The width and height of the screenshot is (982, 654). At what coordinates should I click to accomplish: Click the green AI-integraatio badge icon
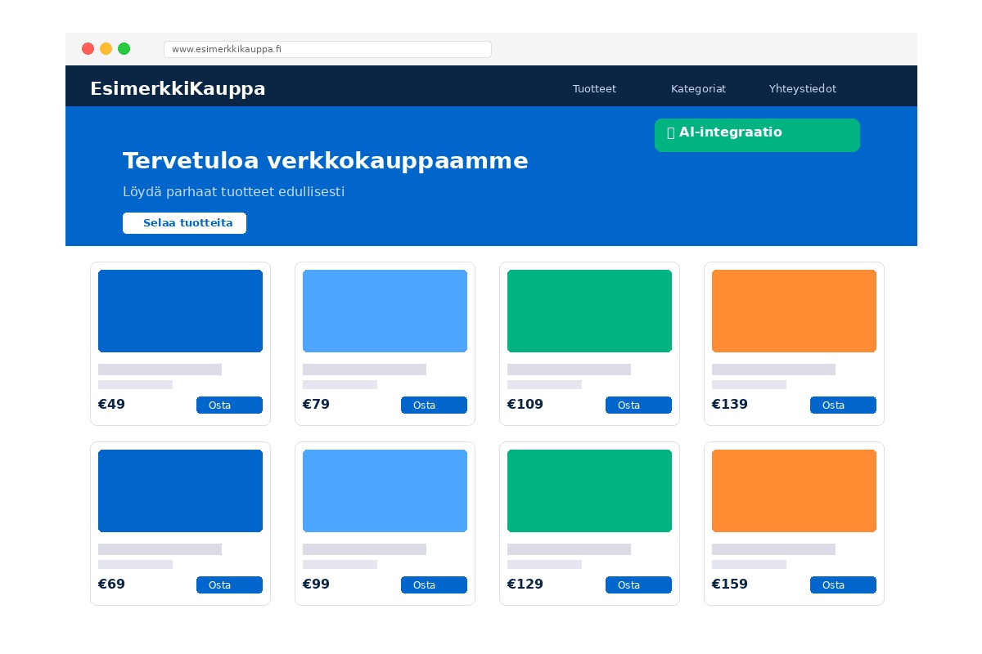click(x=672, y=132)
